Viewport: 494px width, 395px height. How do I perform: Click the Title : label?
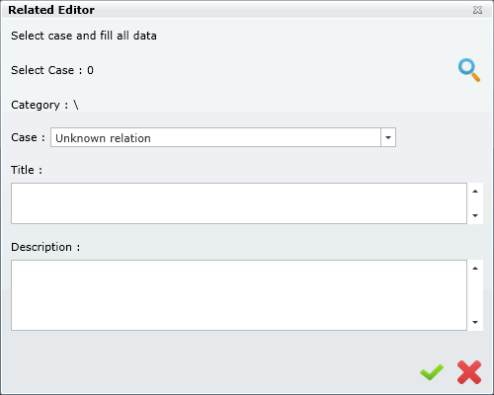27,170
